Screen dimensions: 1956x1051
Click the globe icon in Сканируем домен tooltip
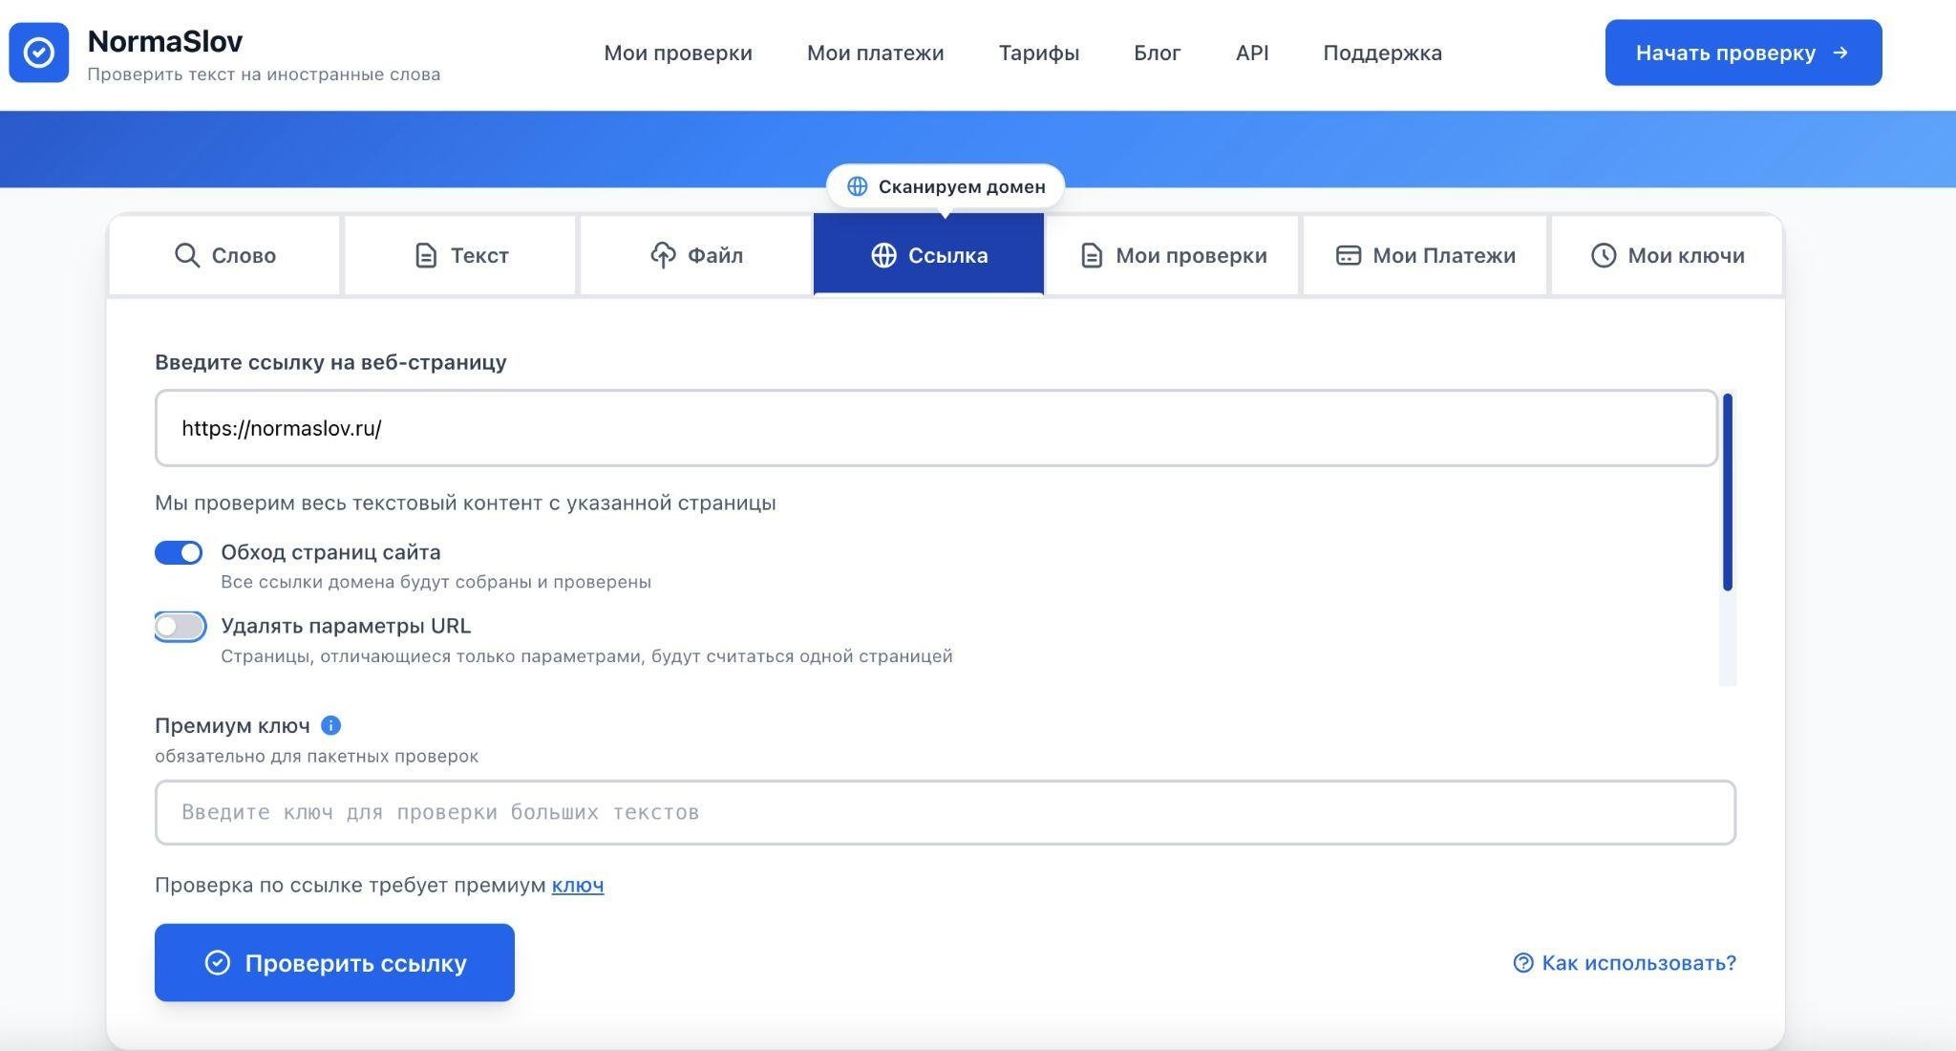tap(857, 186)
